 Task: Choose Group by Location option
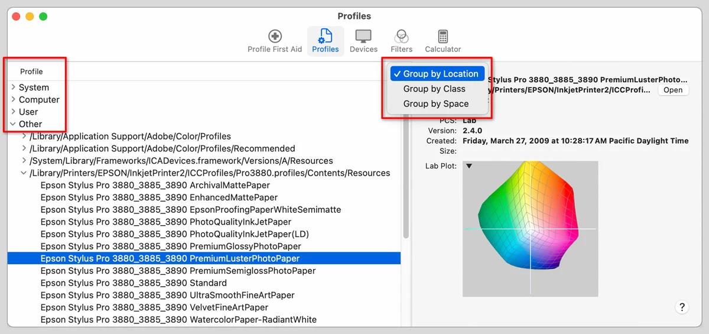pyautogui.click(x=436, y=74)
